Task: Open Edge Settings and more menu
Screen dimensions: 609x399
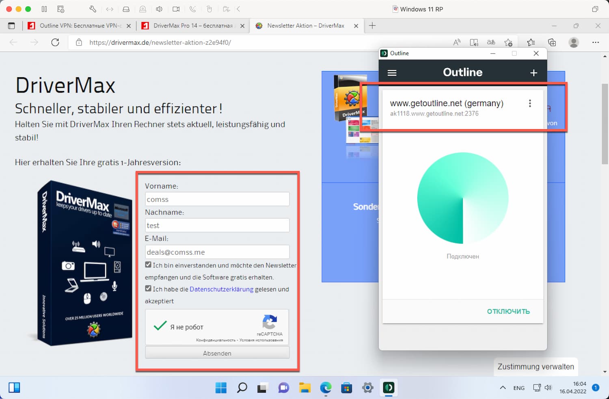Action: 596,42
